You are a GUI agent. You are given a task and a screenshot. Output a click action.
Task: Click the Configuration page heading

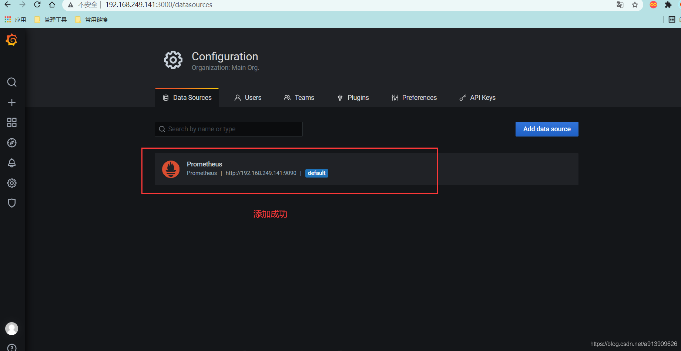225,57
